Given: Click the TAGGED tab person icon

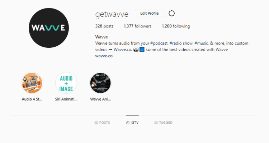Looking at the screenshot, I should point(156,123).
